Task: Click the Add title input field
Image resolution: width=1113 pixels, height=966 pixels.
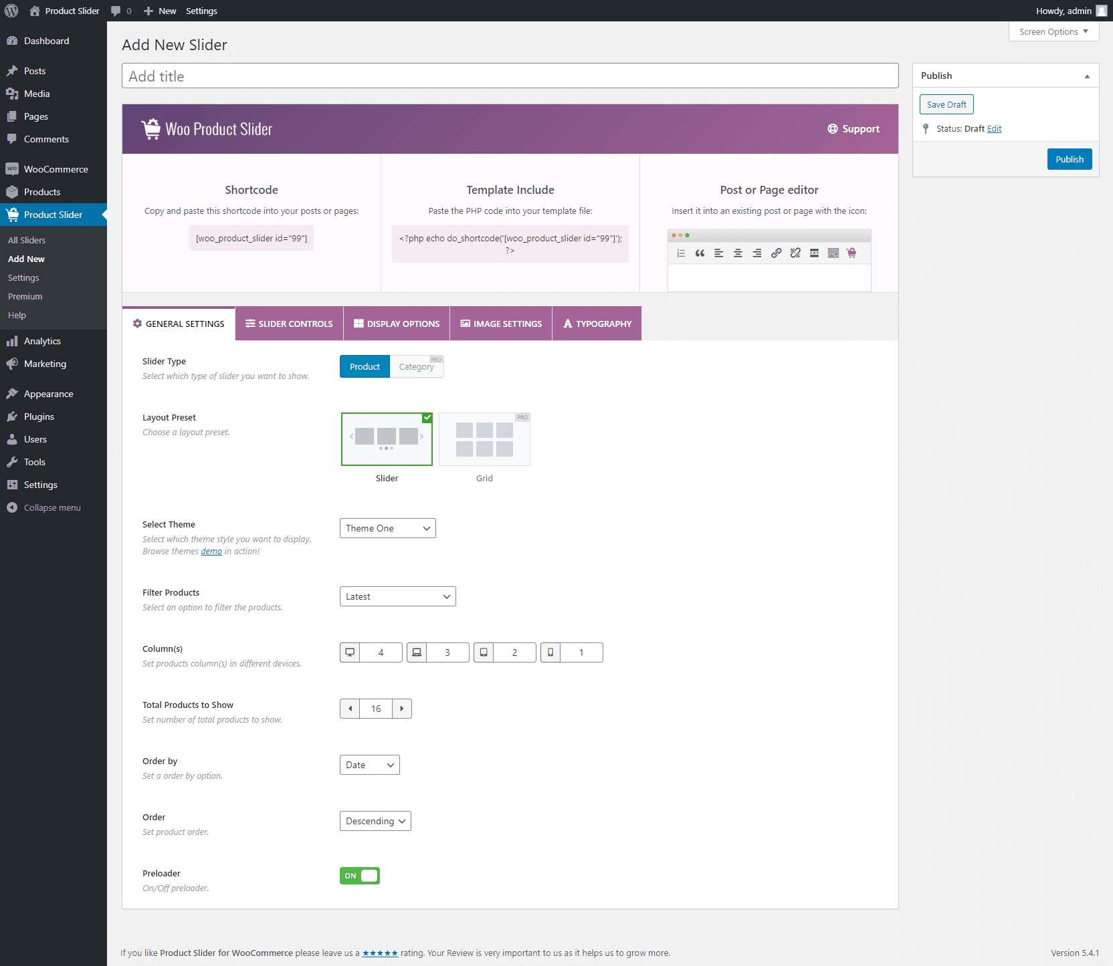Action: coord(510,76)
